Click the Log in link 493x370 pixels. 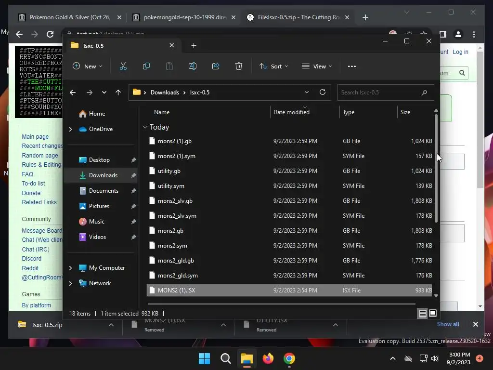click(x=460, y=52)
